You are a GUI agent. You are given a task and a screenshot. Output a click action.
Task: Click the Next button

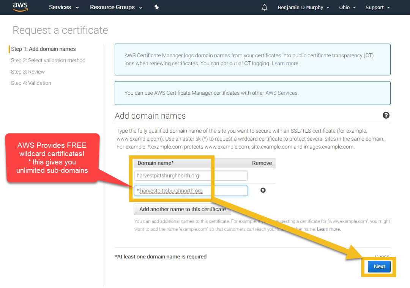tap(379, 266)
